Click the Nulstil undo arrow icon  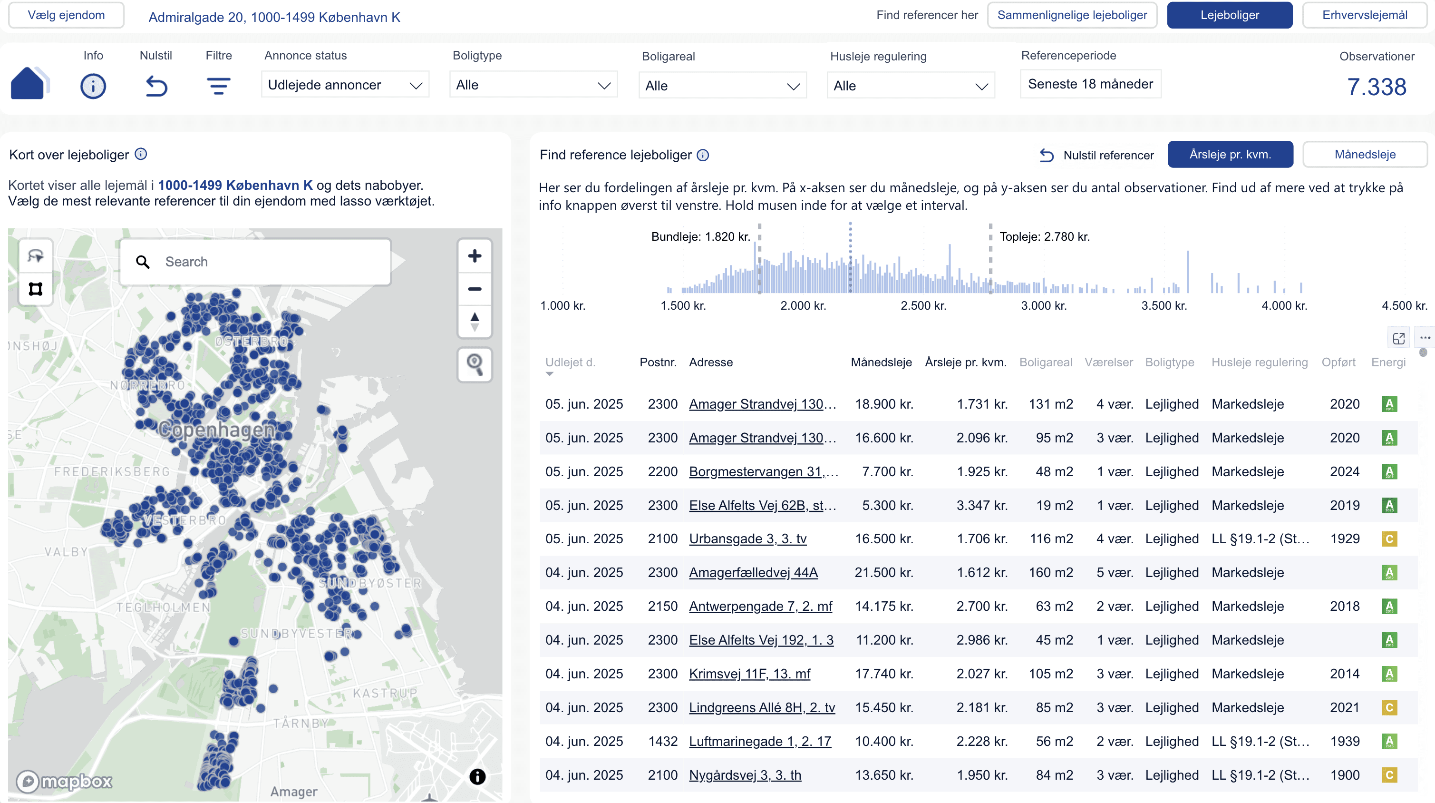(156, 87)
